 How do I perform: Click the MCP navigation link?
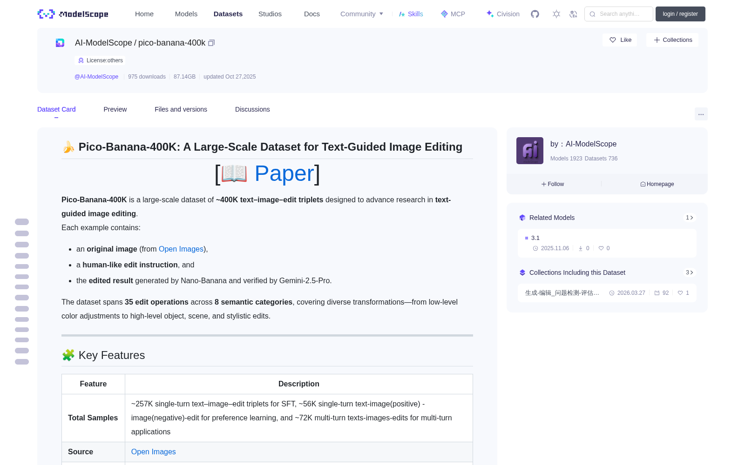click(x=453, y=14)
